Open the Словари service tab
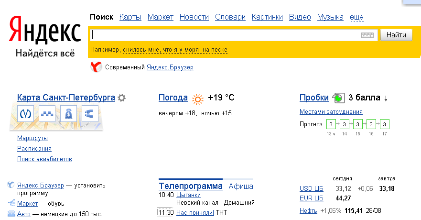This screenshot has width=421, height=220. tap(230, 17)
